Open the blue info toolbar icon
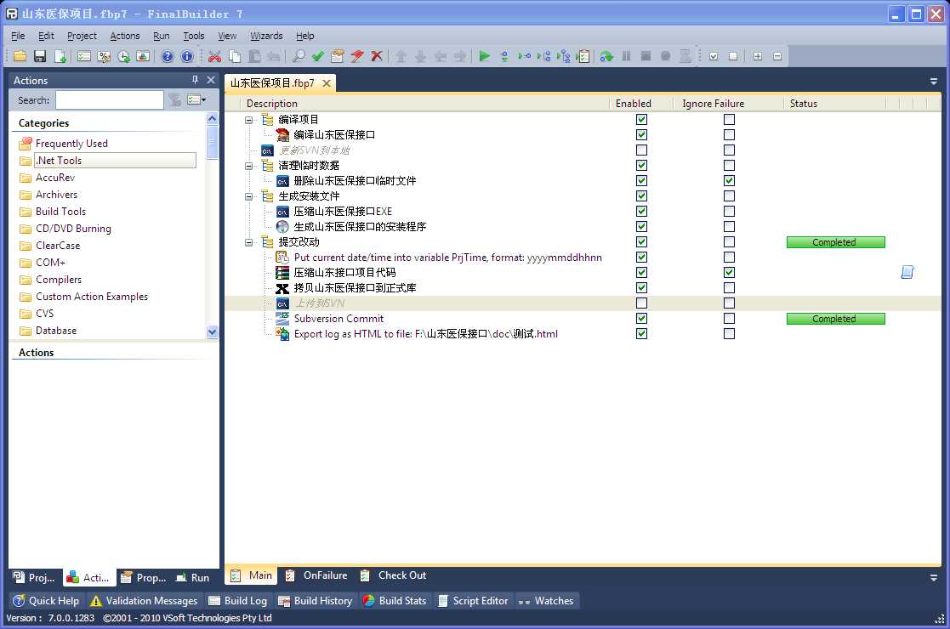Image resolution: width=950 pixels, height=629 pixels. (187, 56)
